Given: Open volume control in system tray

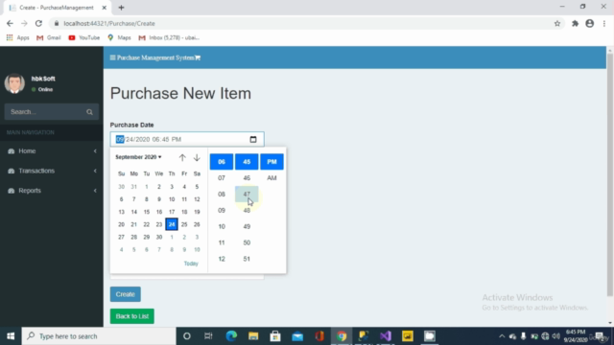Looking at the screenshot, I should [556, 336].
